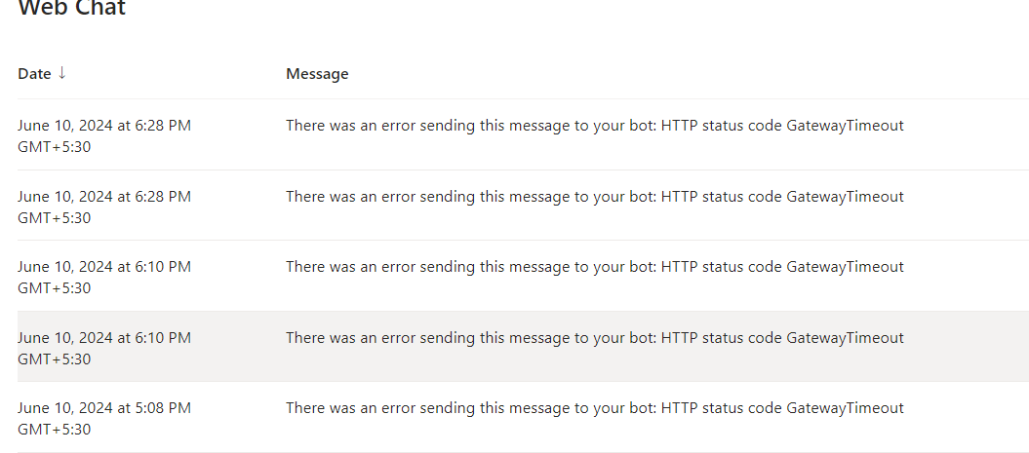Click the word GatewayTimeout in the highlighted row
The width and height of the screenshot is (1029, 453).
[845, 337]
